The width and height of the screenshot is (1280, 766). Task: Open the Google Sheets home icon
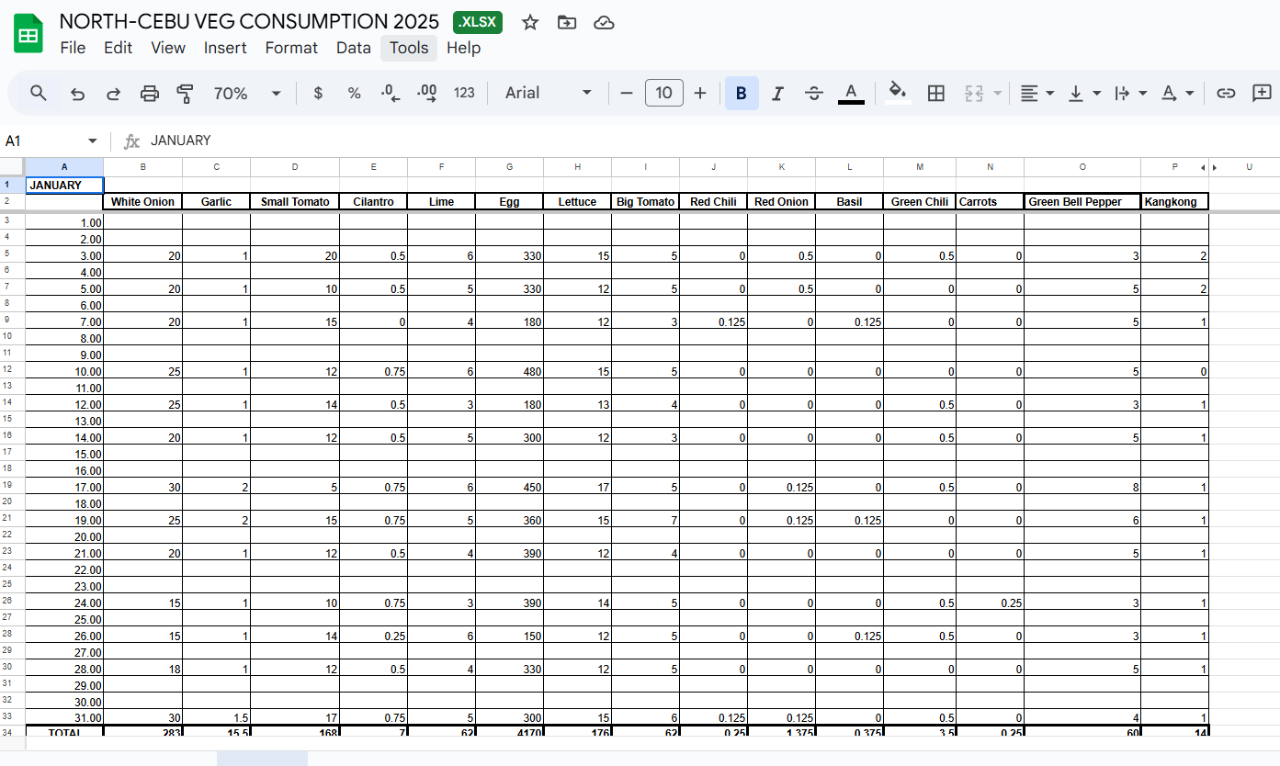pos(28,34)
